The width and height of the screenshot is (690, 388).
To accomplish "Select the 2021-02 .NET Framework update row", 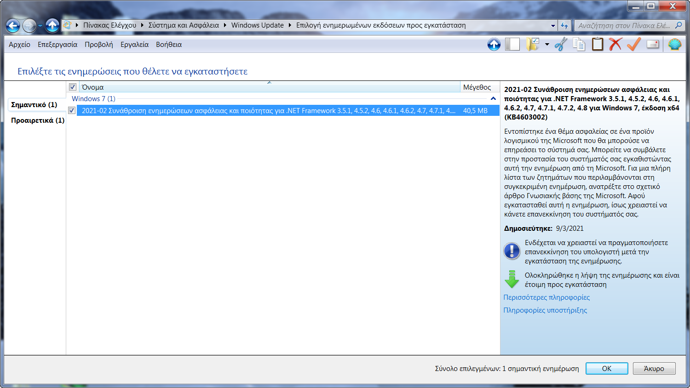I will tap(288, 110).
